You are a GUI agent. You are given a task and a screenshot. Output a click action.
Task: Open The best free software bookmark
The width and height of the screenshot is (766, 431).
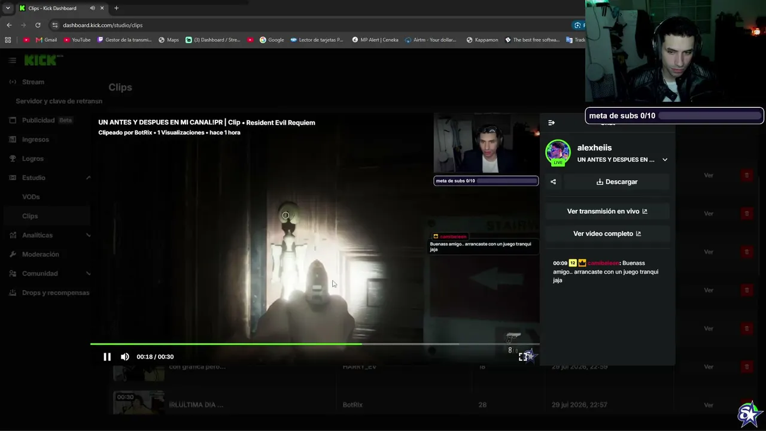533,40
